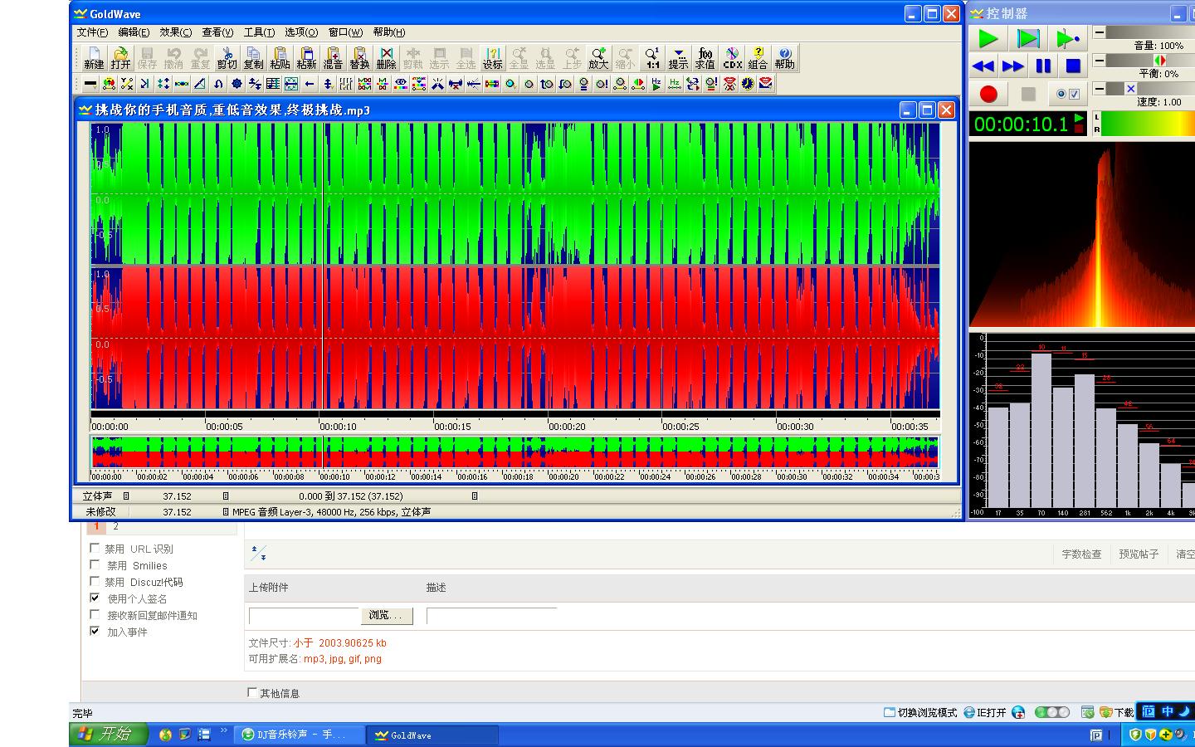
Task: Uncheck the 使用个人签名 checkbox
Action: [95, 598]
